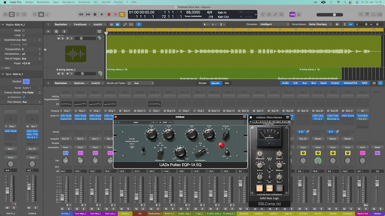The image size is (385, 216).
Task: Check the Loop checkbox in region inspector
Action: pyautogui.click(x=23, y=35)
